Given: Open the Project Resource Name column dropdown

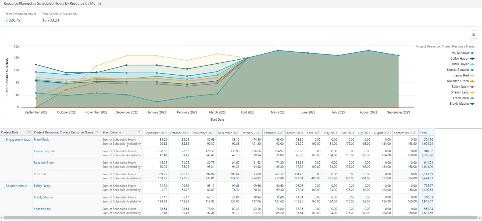Looking at the screenshot, I should coord(97,132).
